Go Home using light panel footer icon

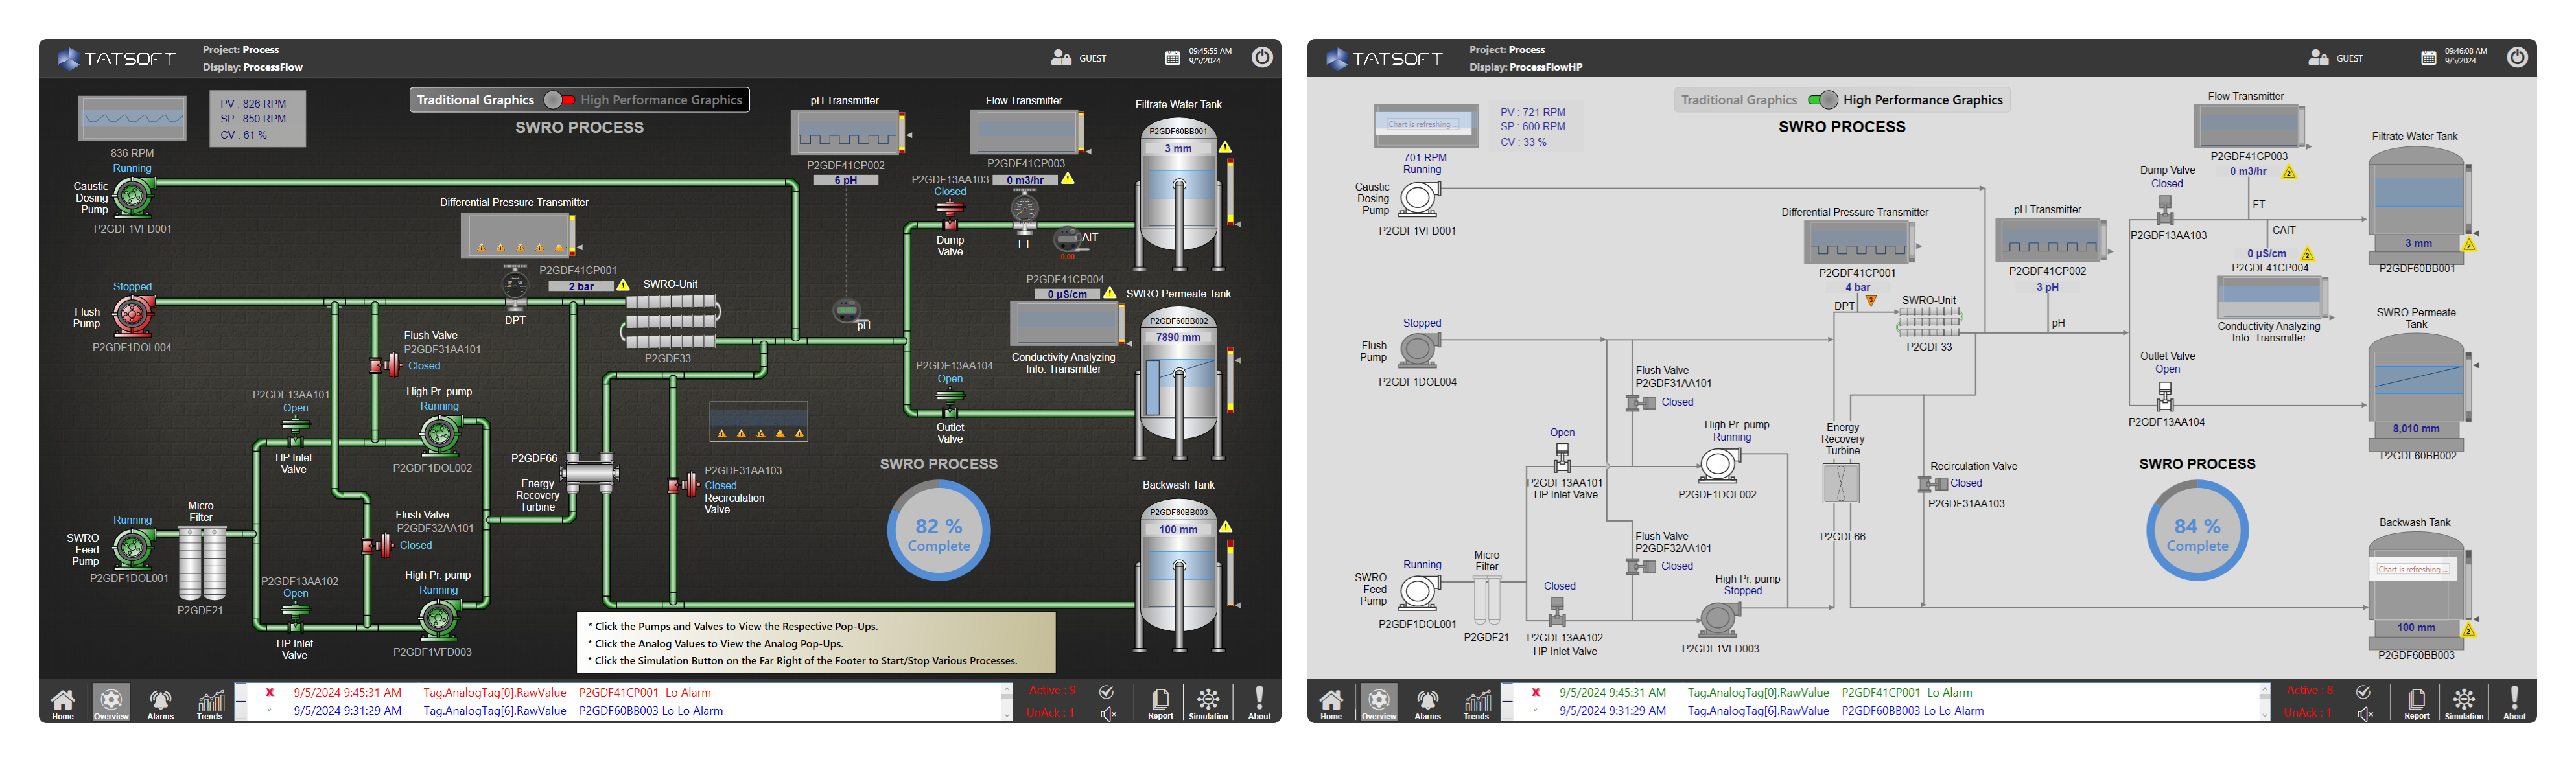pos(1331,702)
